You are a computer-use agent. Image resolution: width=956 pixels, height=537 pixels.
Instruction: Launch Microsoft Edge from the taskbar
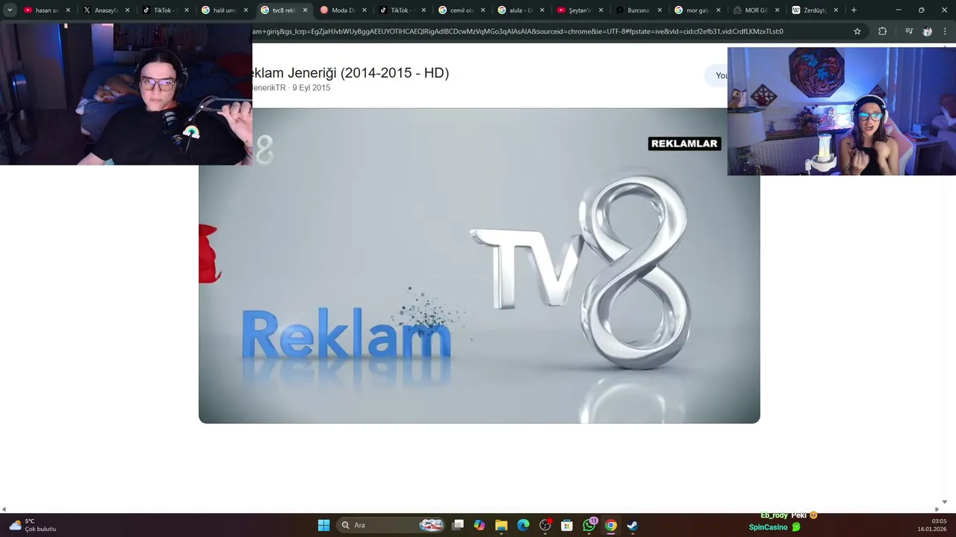tap(523, 525)
